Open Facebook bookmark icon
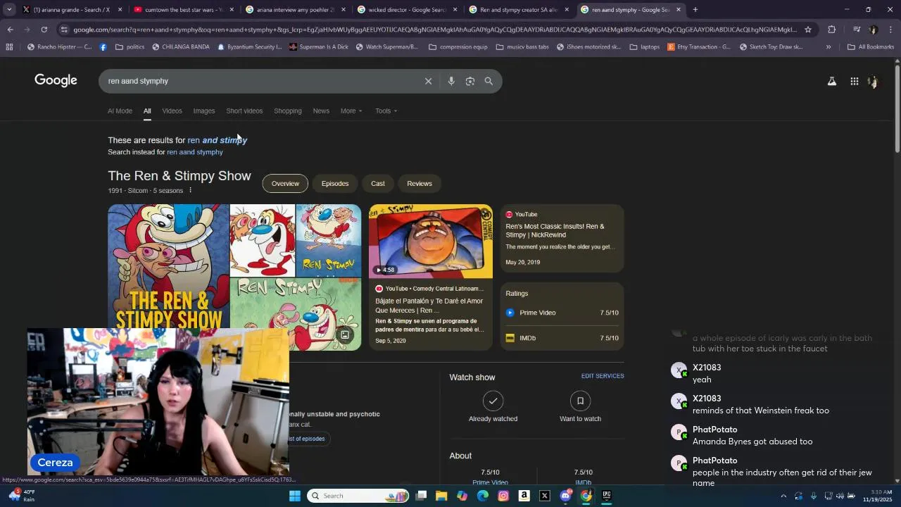 (103, 47)
